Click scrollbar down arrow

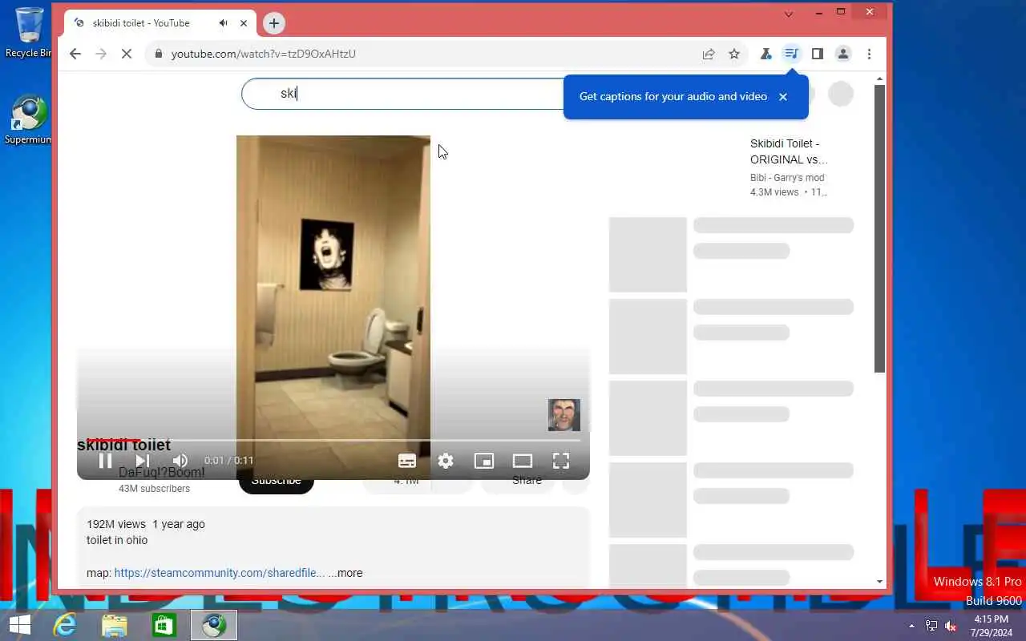(x=879, y=582)
